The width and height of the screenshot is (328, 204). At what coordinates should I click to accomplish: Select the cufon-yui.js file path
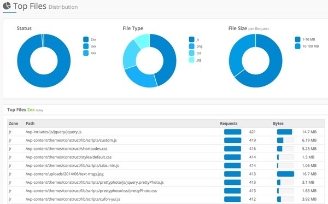point(73,199)
